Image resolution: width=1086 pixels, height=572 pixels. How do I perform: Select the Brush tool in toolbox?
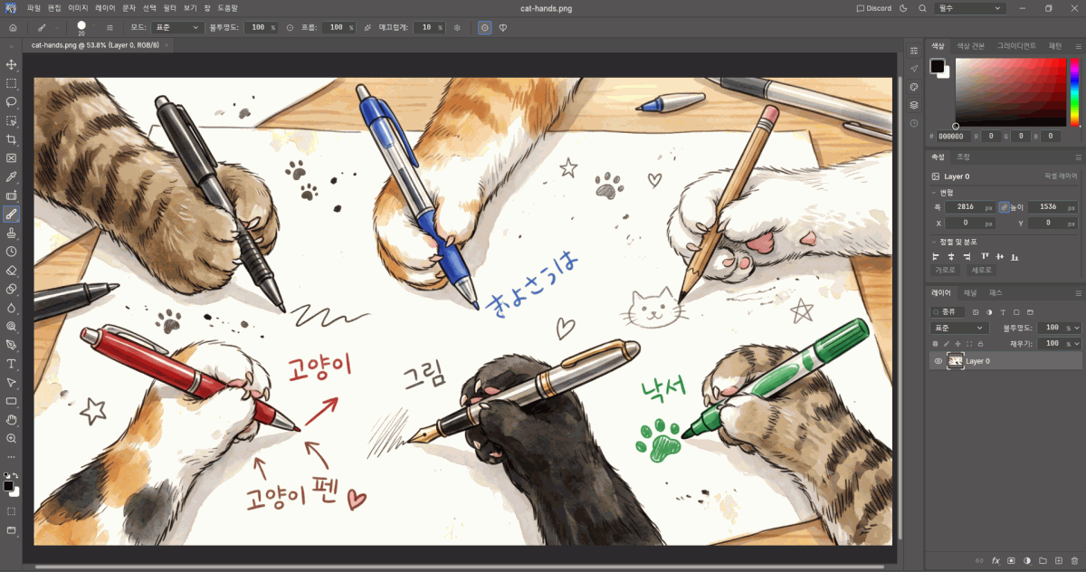[12, 214]
